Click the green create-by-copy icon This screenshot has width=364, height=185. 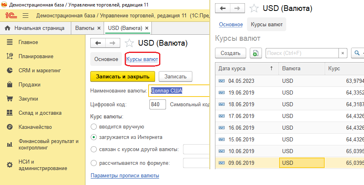(255, 53)
